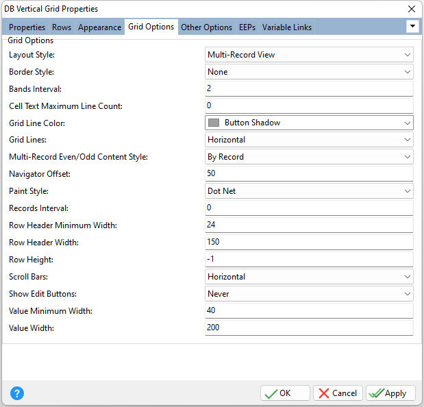Expand the Grid Lines dropdown
The width and height of the screenshot is (424, 407).
tap(309, 140)
